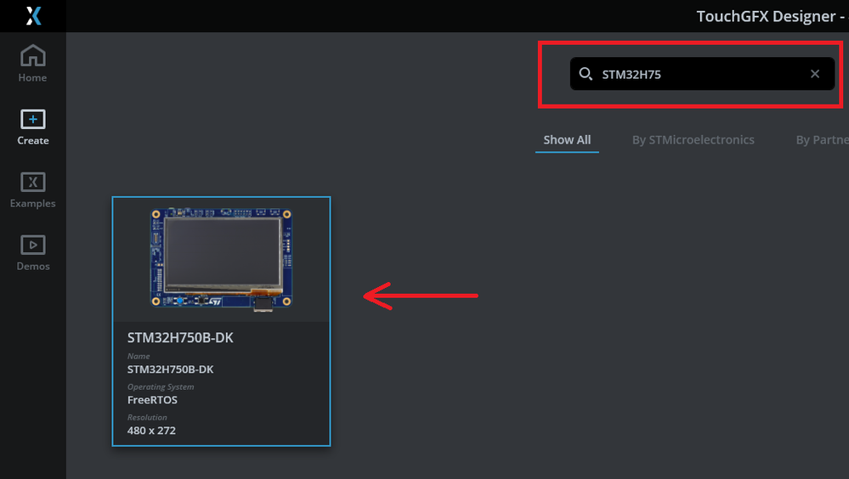The width and height of the screenshot is (849, 479).
Task: Switch to the By STMicroelectronics tab
Action: 693,139
